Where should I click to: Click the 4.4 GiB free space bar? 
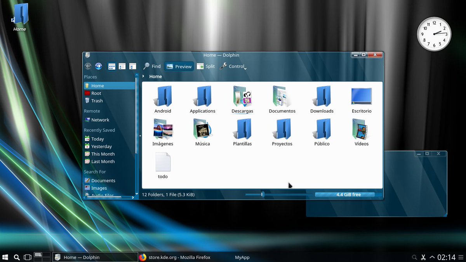pos(349,194)
